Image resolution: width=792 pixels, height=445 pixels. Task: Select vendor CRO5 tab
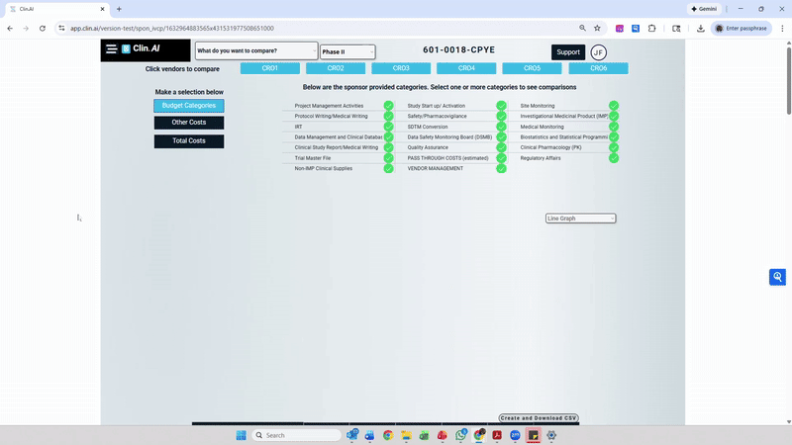click(x=532, y=68)
